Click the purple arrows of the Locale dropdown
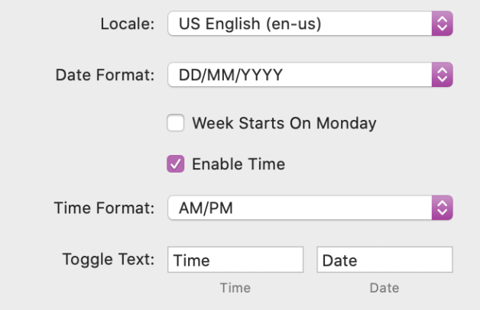 (442, 24)
